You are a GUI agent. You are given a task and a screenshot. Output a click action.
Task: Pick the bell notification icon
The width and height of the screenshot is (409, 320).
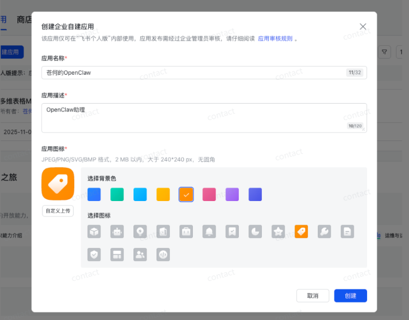(209, 232)
